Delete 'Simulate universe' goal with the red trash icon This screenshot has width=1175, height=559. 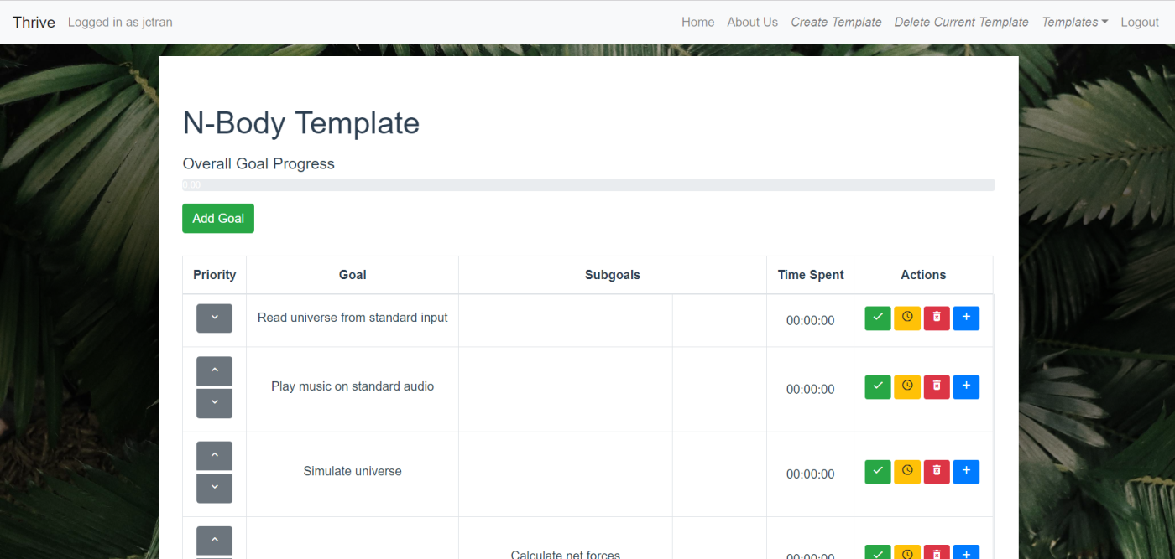pos(937,472)
